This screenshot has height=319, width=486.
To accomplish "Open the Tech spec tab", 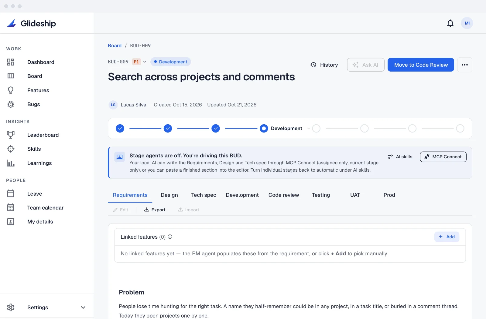I will pyautogui.click(x=204, y=195).
